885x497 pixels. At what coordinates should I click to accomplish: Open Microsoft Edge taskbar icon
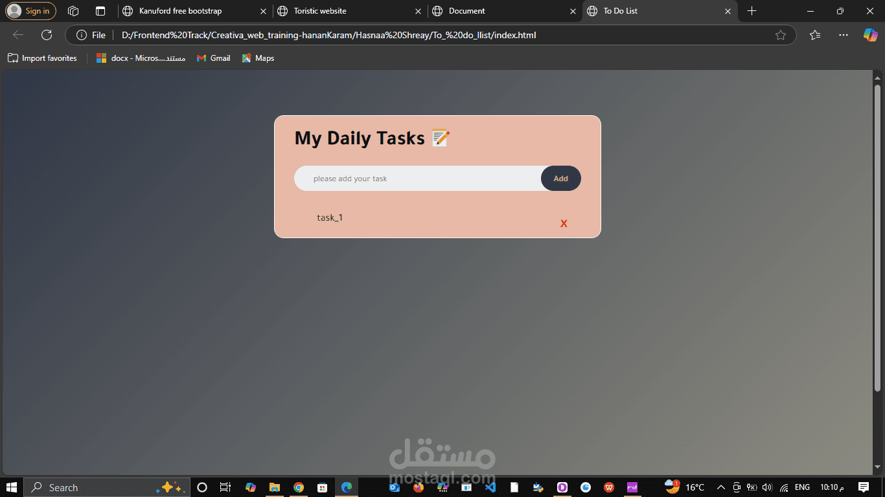coord(347,487)
